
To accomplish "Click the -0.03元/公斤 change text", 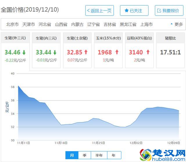I will 46,60.
